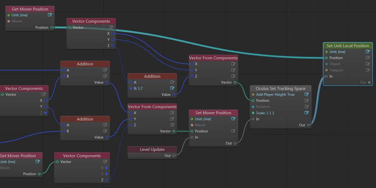Select the Oculus Set Tracking Space node header
Image resolution: width=376 pixels, height=188 pixels.
(x=280, y=88)
